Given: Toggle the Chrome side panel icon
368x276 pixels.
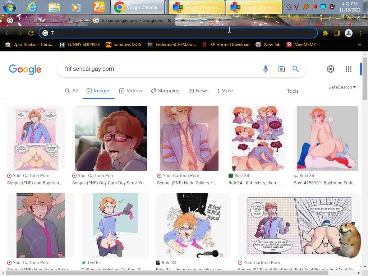Looking at the screenshot, I should [x=337, y=33].
